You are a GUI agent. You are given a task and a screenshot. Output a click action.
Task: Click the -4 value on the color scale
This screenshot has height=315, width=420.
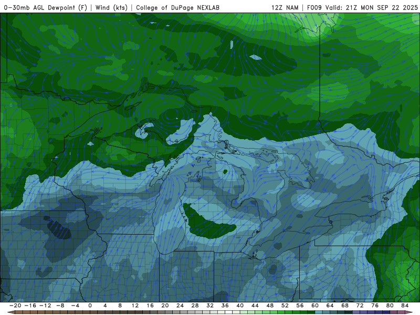click(x=75, y=306)
